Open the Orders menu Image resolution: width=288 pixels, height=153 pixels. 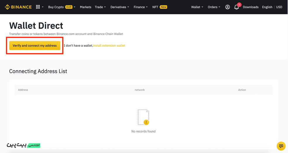(212, 7)
